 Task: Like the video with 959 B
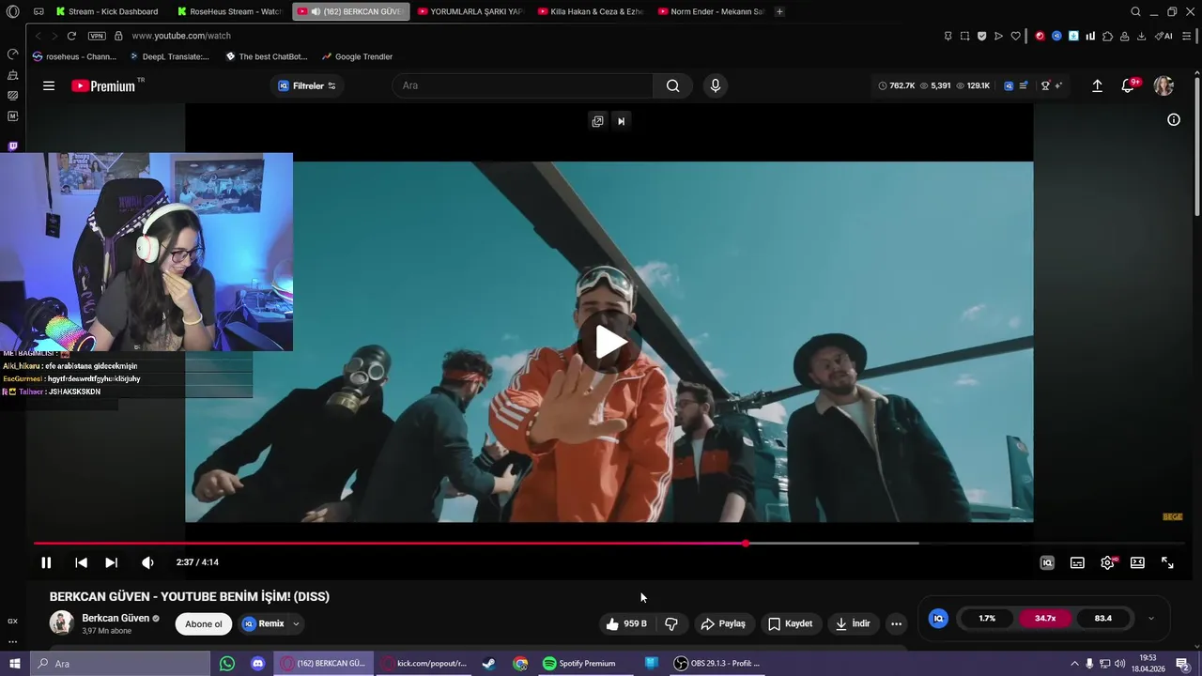pos(626,623)
